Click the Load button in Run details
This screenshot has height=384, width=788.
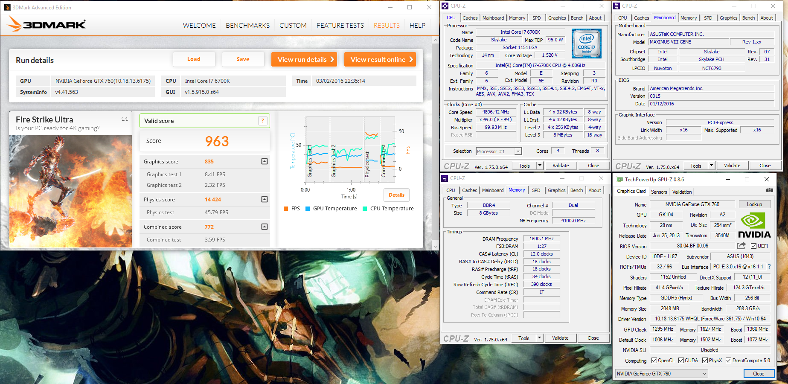tap(194, 59)
